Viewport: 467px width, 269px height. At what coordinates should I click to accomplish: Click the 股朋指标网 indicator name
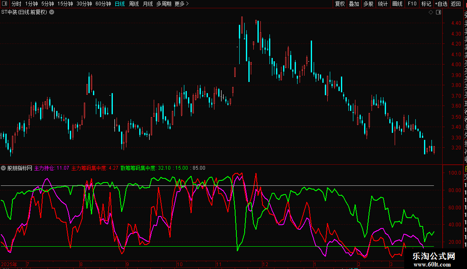click(x=20, y=168)
